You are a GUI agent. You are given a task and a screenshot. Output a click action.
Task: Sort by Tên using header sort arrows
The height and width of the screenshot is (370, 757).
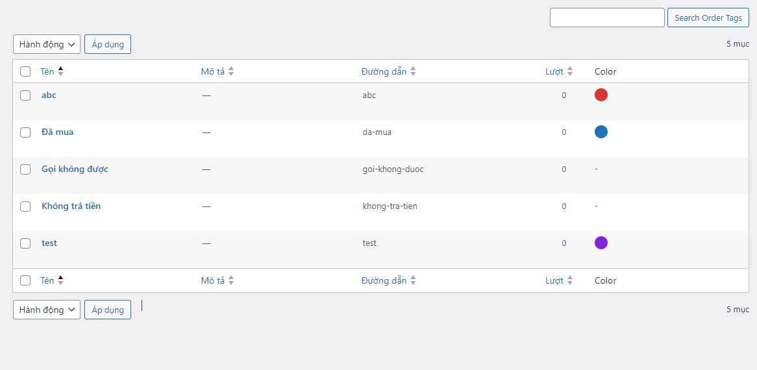(x=60, y=71)
